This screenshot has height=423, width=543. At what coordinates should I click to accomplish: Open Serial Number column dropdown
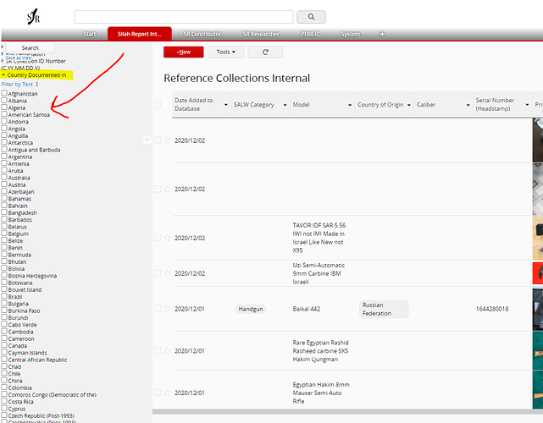[x=527, y=105]
